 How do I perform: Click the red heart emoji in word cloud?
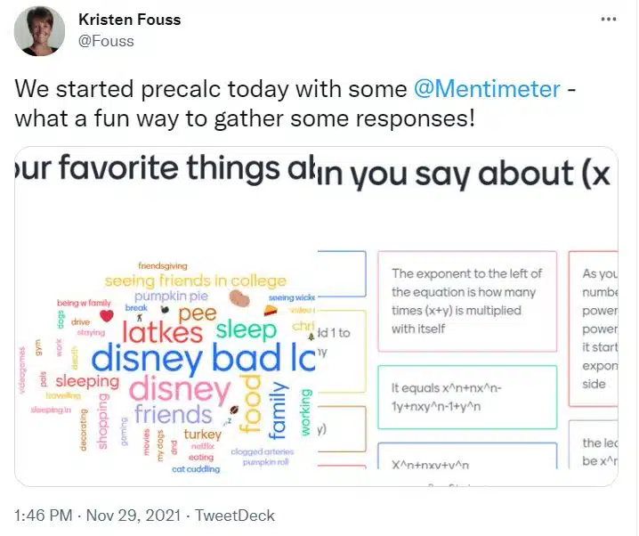pyautogui.click(x=107, y=315)
